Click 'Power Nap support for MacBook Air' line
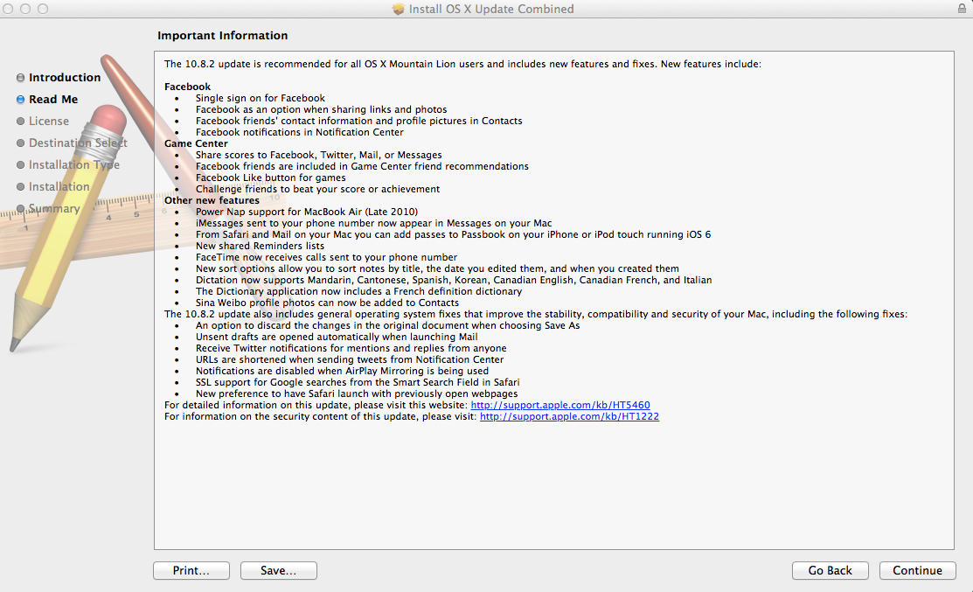The height and width of the screenshot is (592, 973). (x=307, y=212)
